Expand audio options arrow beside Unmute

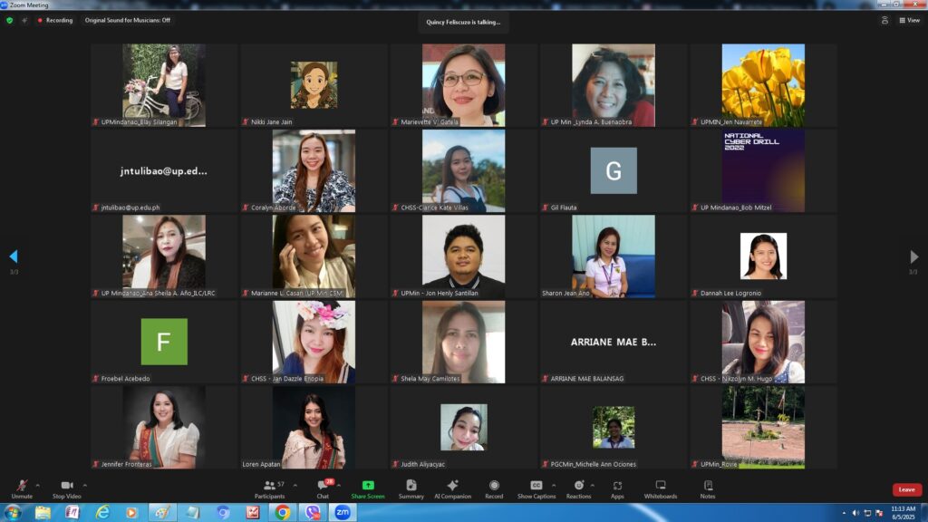coord(39,484)
